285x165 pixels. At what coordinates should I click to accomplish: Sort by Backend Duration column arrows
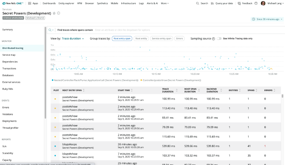pos(221,90)
